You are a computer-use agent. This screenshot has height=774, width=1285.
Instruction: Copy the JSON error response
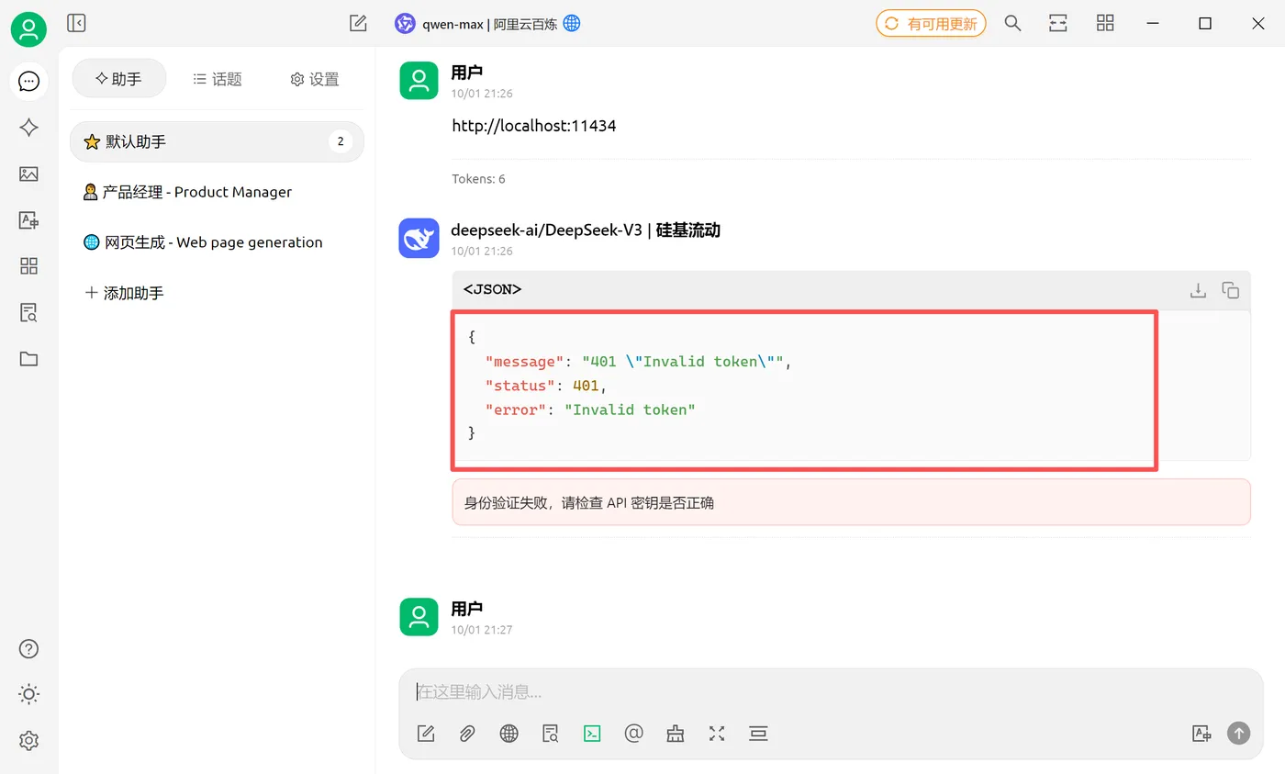coord(1231,289)
